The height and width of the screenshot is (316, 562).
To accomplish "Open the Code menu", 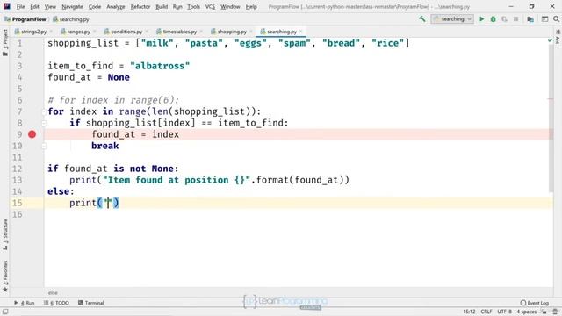I will click(x=95, y=6).
